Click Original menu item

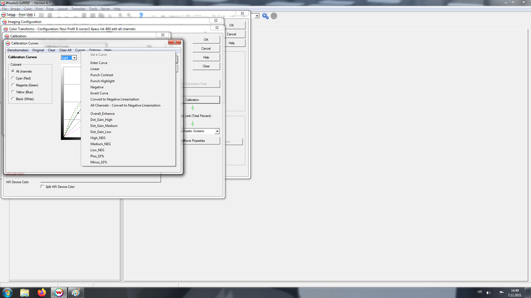[38, 50]
